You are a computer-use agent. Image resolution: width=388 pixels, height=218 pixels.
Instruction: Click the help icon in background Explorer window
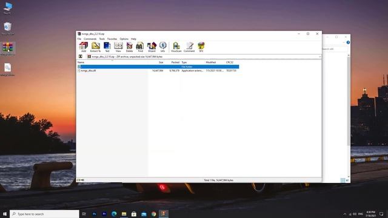coord(348,42)
